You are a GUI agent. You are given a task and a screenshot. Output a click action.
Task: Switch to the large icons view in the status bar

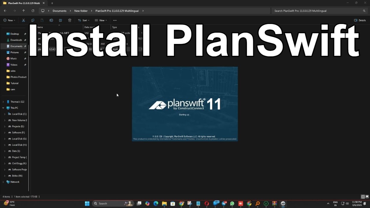[367, 197]
